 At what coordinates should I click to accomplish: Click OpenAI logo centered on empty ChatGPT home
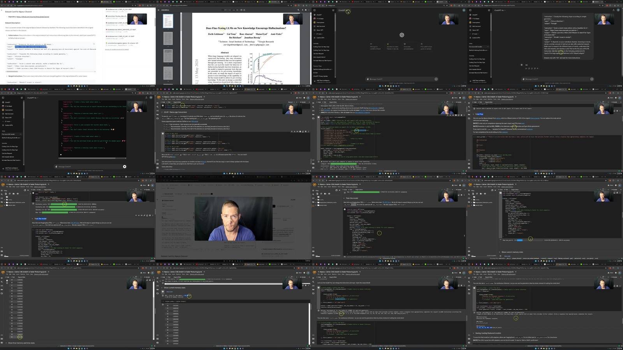[x=402, y=35]
